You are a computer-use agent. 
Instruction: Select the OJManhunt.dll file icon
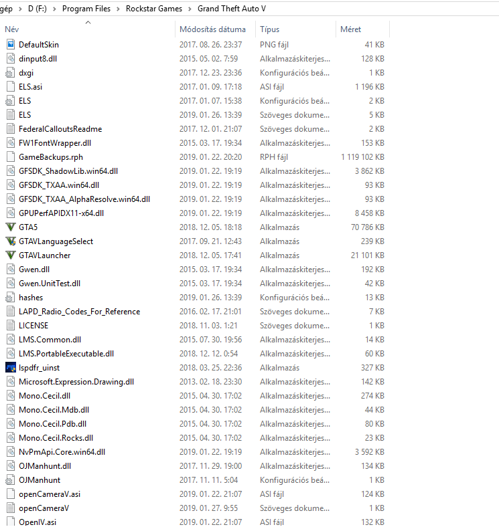(11, 466)
